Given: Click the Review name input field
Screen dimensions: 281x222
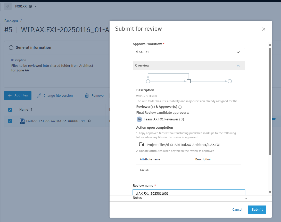Looking at the screenshot, I should click(x=189, y=193).
